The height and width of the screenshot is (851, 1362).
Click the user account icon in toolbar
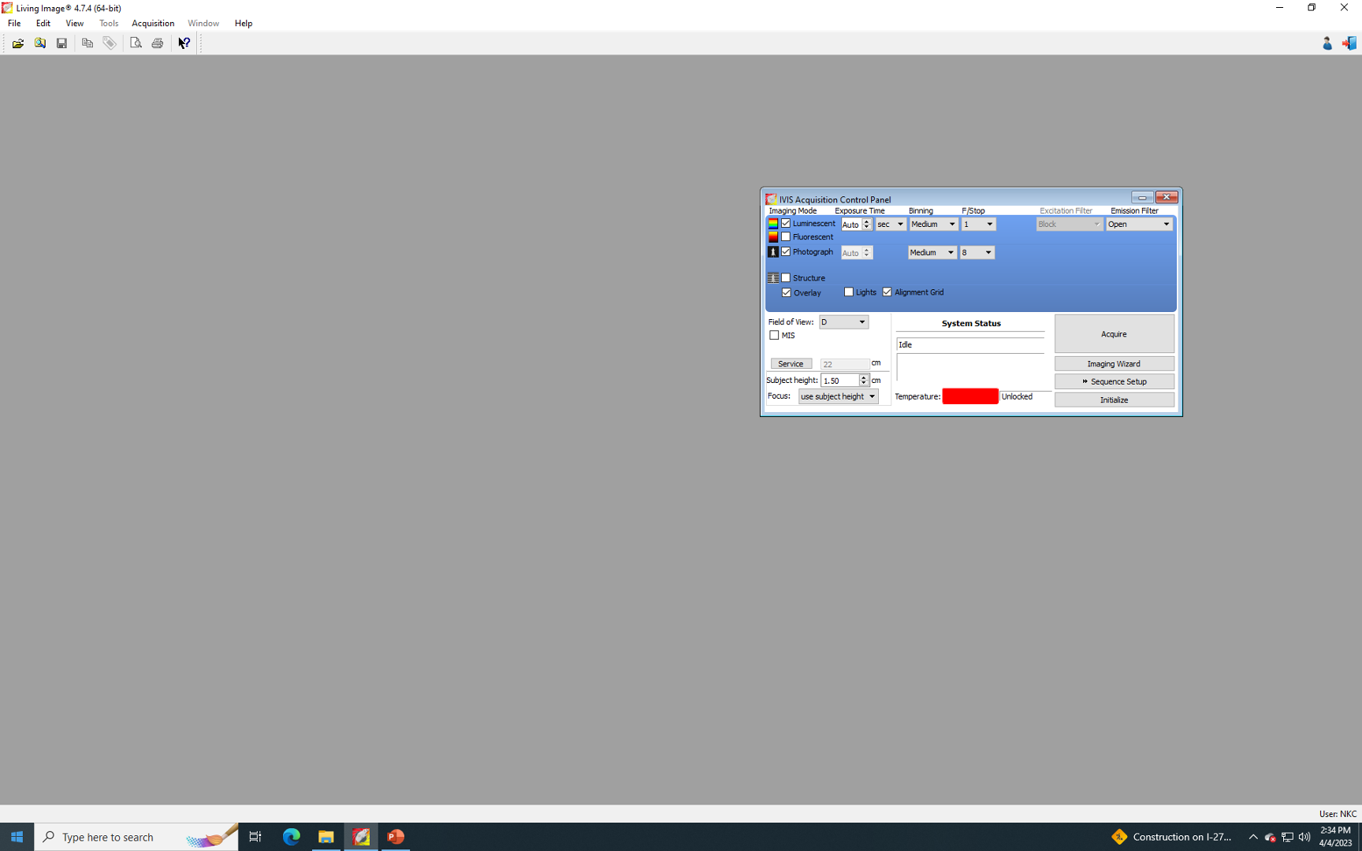coord(1327,43)
